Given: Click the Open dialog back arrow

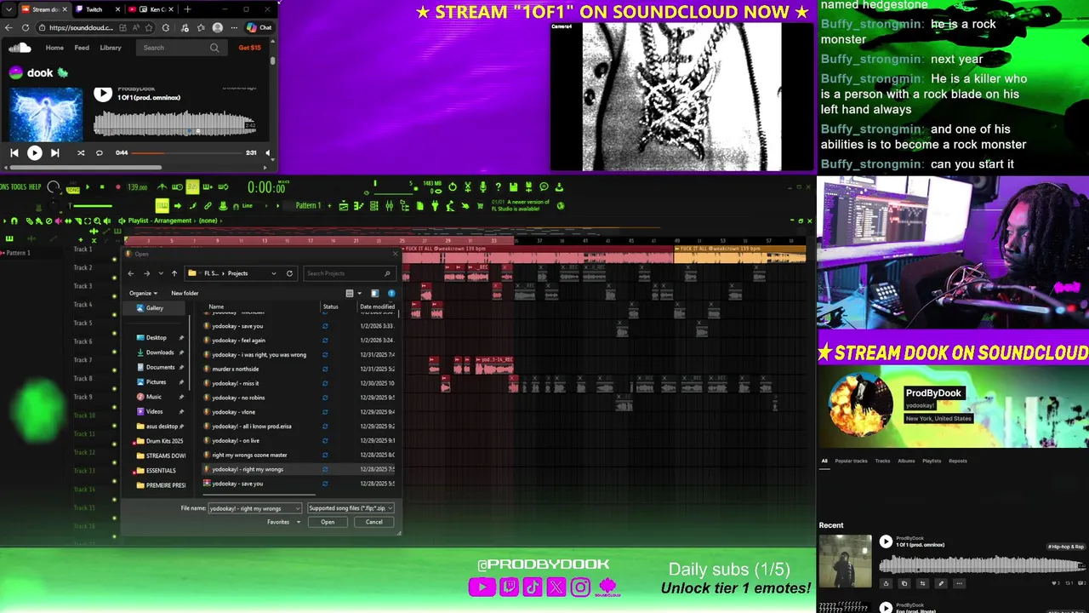Looking at the screenshot, I should click(131, 273).
